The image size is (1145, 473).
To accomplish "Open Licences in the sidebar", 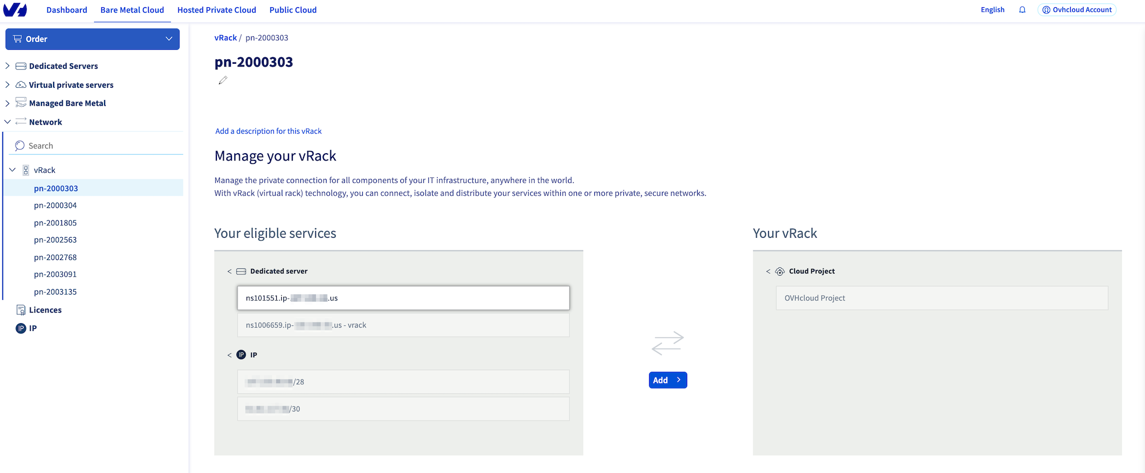I will pos(45,310).
